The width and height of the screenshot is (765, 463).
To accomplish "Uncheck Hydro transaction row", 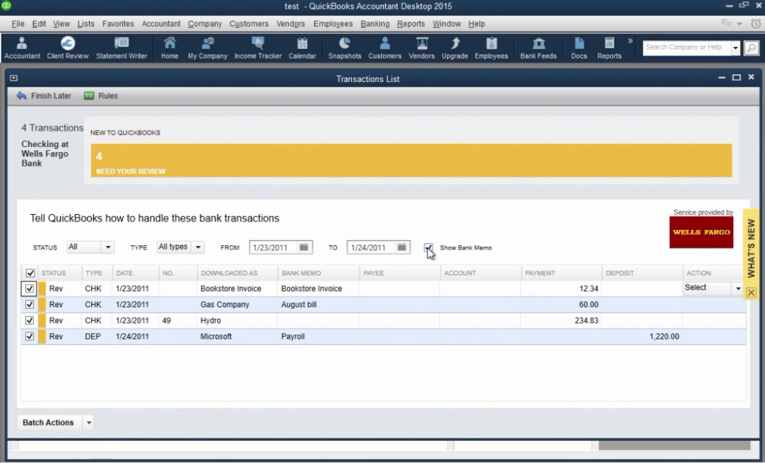I will tap(29, 320).
